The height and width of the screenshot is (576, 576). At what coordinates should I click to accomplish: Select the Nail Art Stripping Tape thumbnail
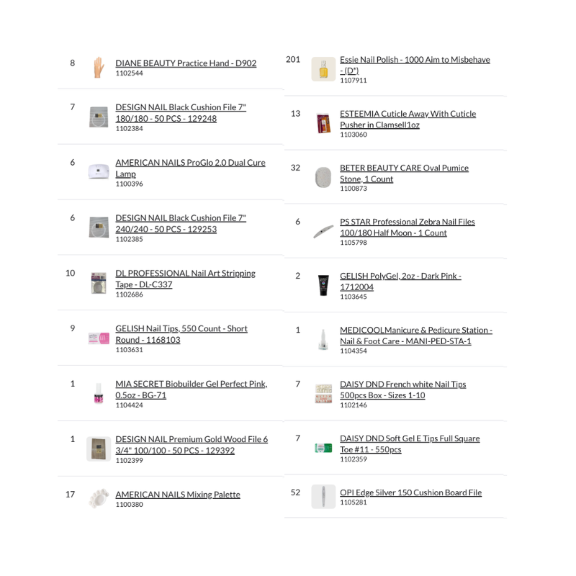(x=99, y=283)
